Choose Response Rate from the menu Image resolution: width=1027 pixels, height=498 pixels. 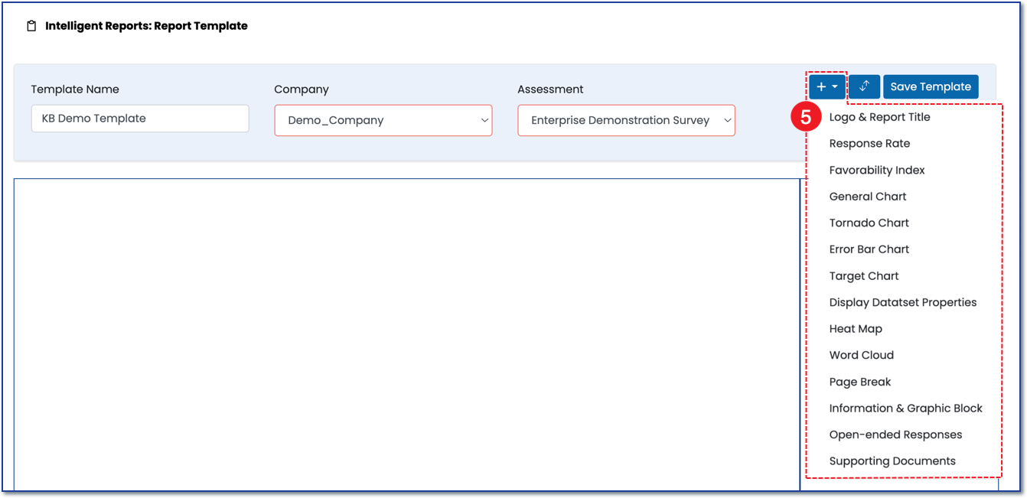click(x=869, y=144)
